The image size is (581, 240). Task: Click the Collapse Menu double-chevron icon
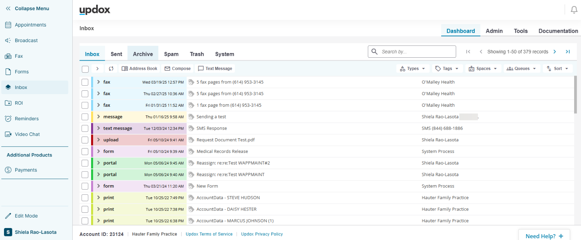[x=8, y=8]
